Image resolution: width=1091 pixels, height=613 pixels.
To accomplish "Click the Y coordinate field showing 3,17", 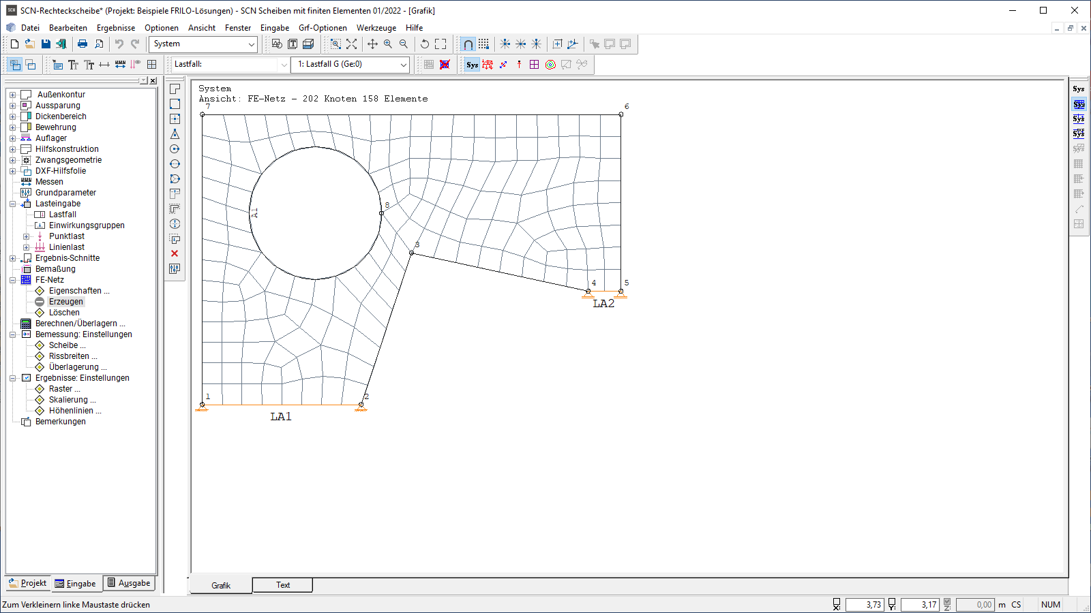I will (920, 605).
